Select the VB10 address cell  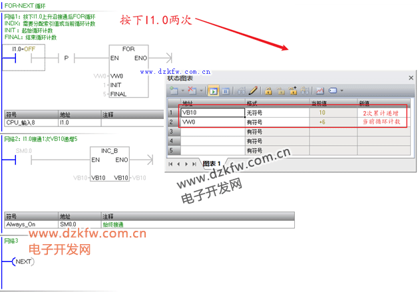point(212,113)
